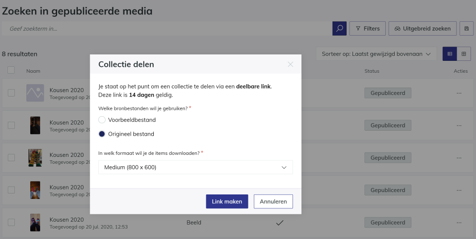Open thumbnail of last Kousen 2020 row

pyautogui.click(x=35, y=222)
